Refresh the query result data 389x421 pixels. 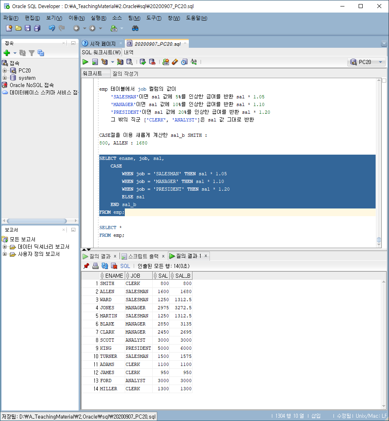pos(105,266)
